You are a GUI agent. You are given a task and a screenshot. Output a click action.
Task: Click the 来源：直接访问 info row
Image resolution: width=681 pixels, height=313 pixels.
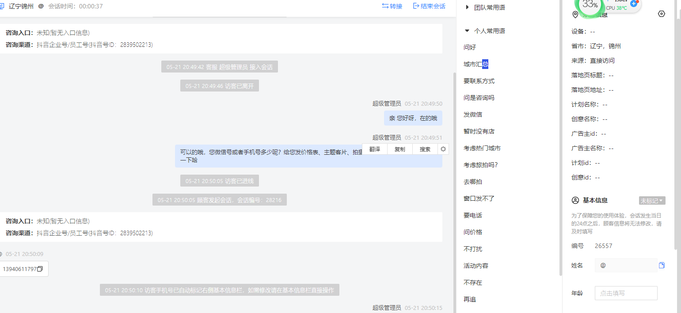tap(593, 61)
